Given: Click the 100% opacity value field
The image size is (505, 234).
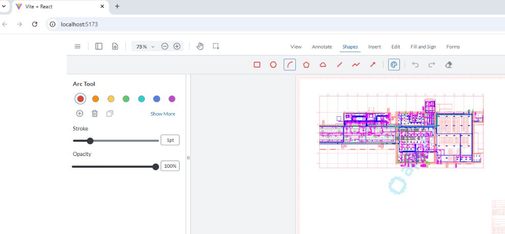Looking at the screenshot, I should (170, 166).
